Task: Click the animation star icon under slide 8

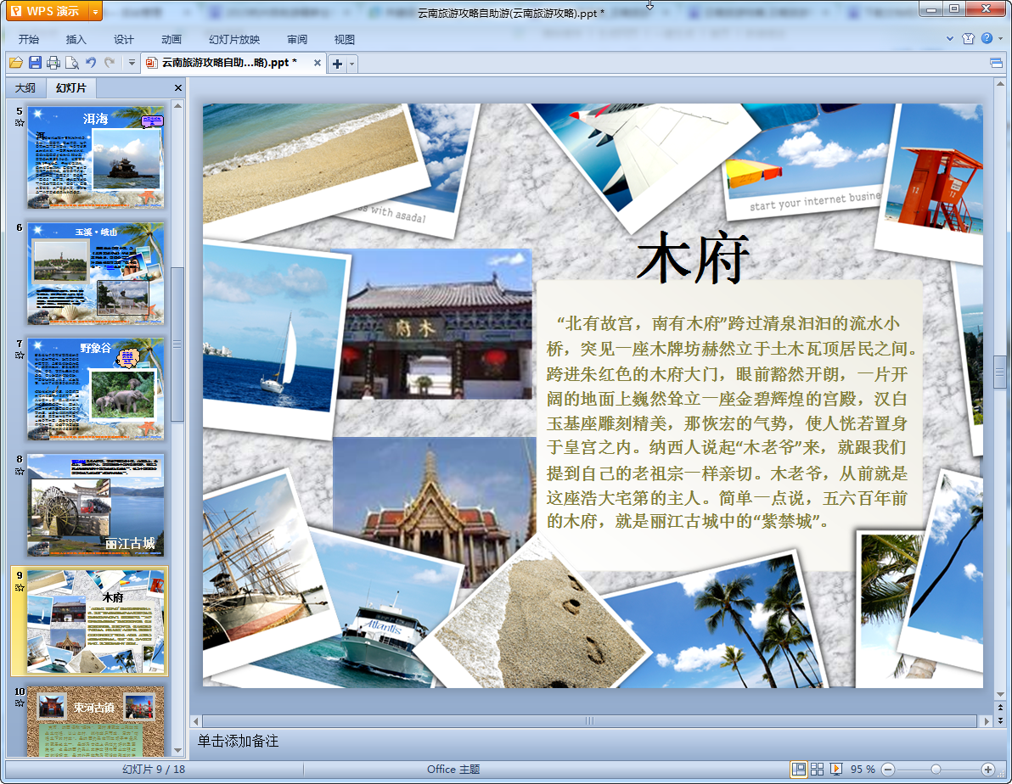Action: coord(20,471)
